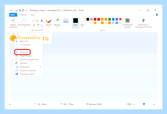Screen dimensions: 167x114
Task: Choose Обратить цвета from the context menu
Action: click(x=29, y=74)
